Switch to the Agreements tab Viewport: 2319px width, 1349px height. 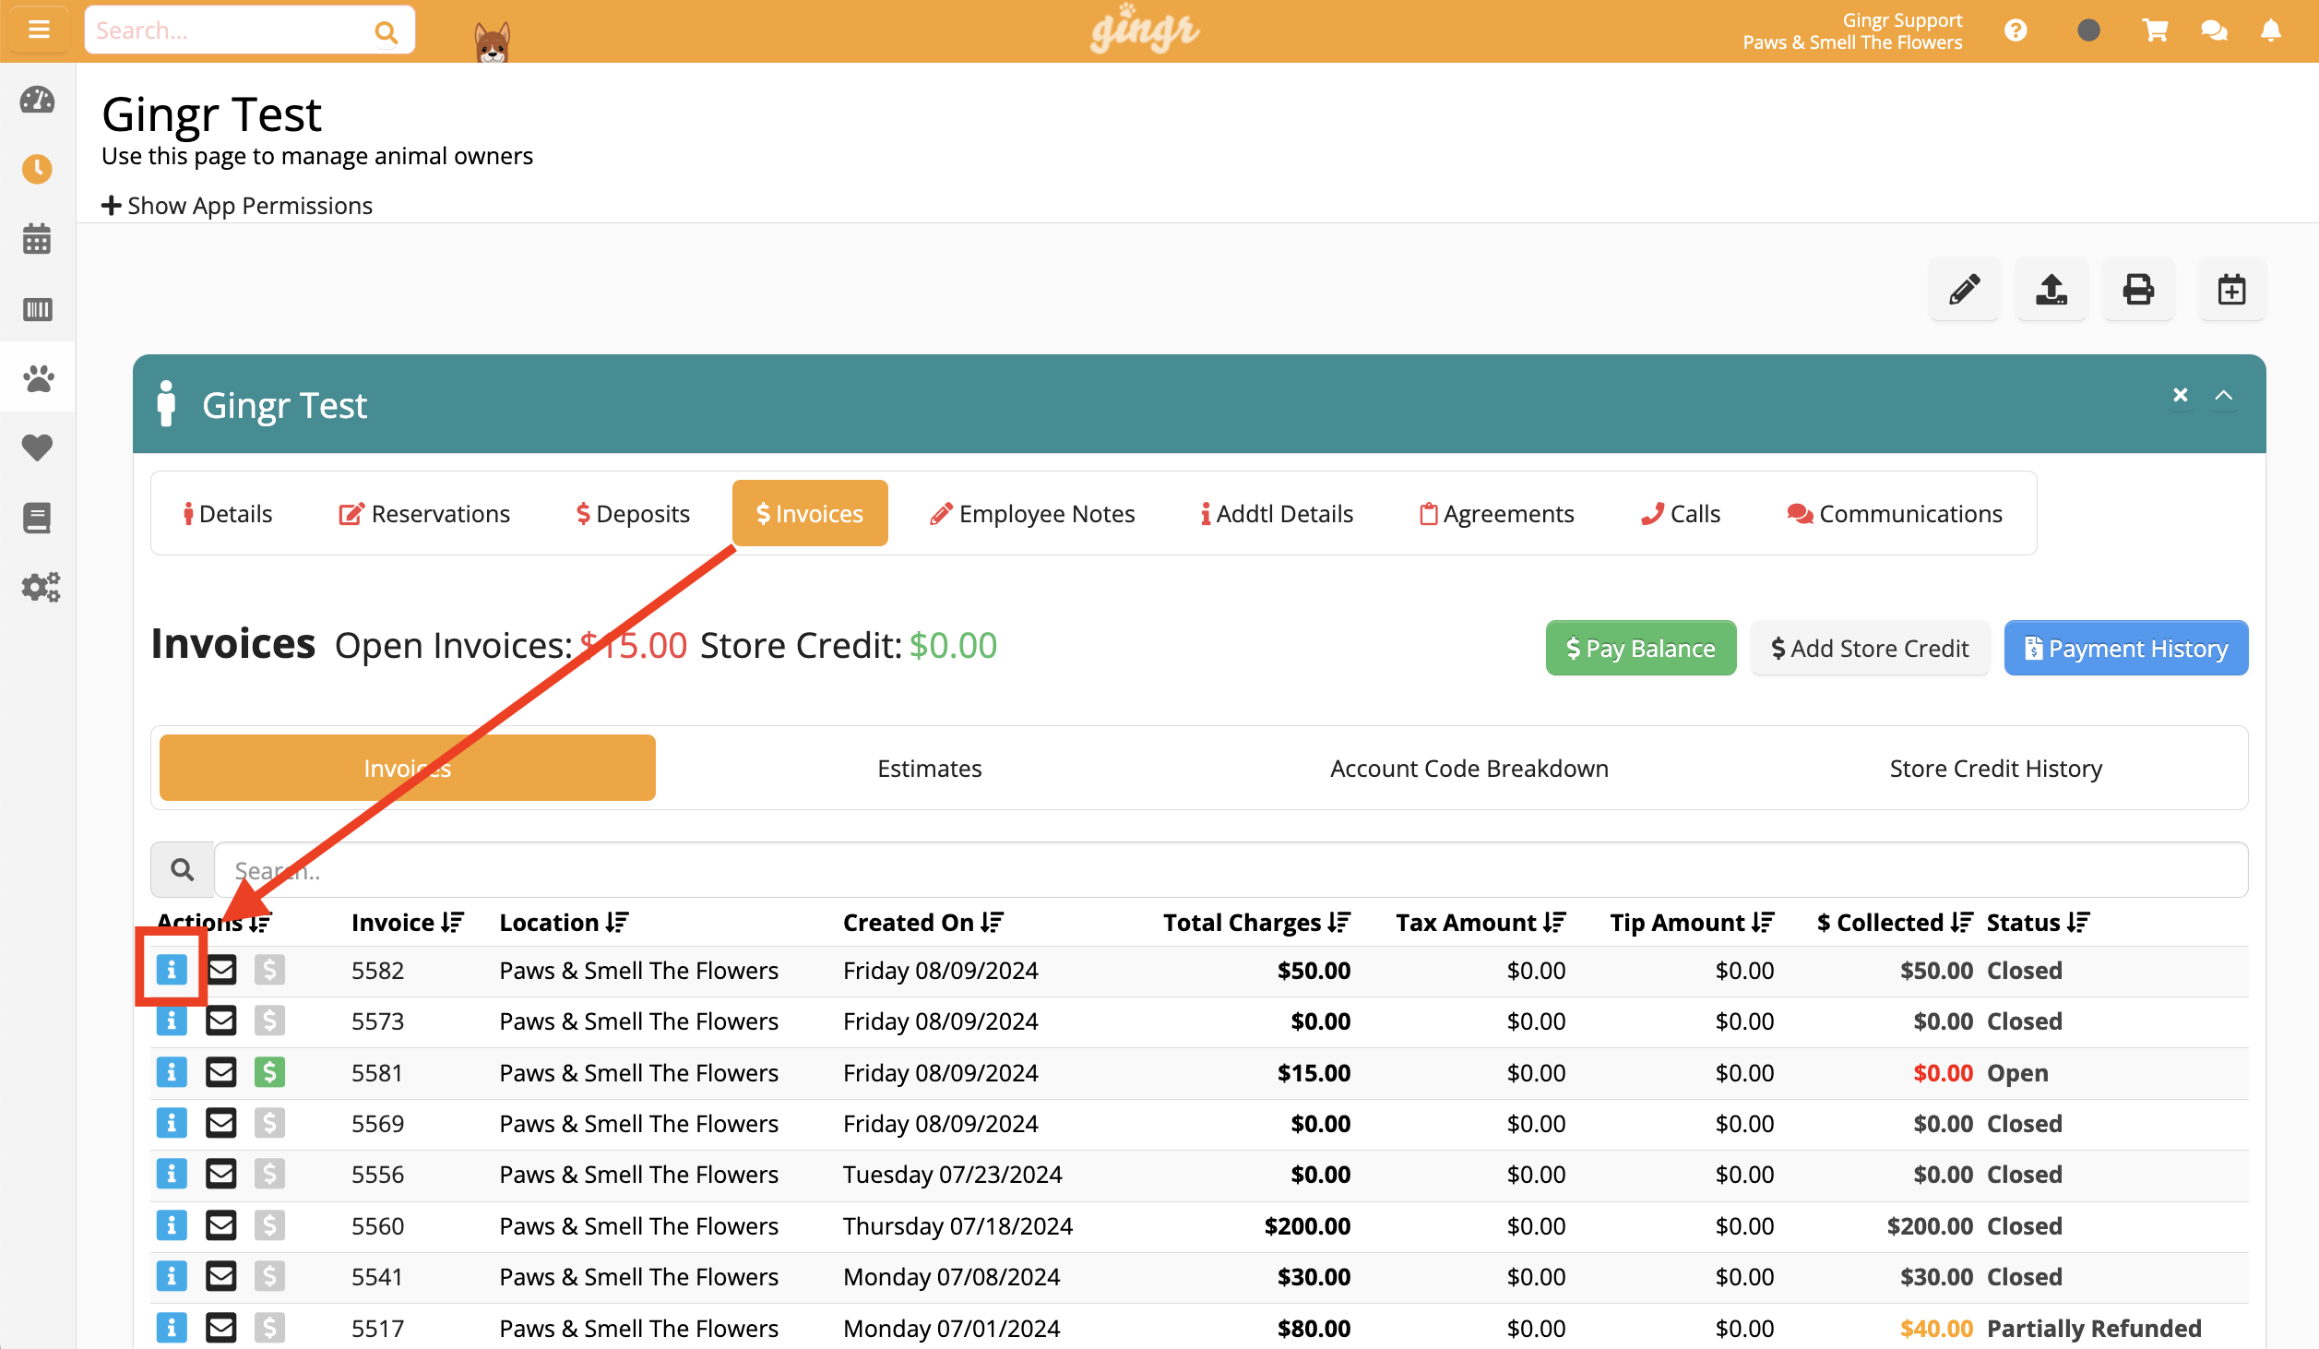tap(1496, 514)
